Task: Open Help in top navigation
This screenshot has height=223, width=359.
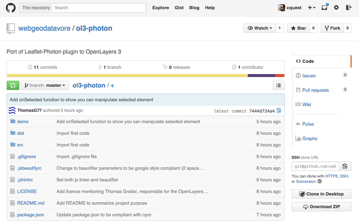Action: [210, 8]
